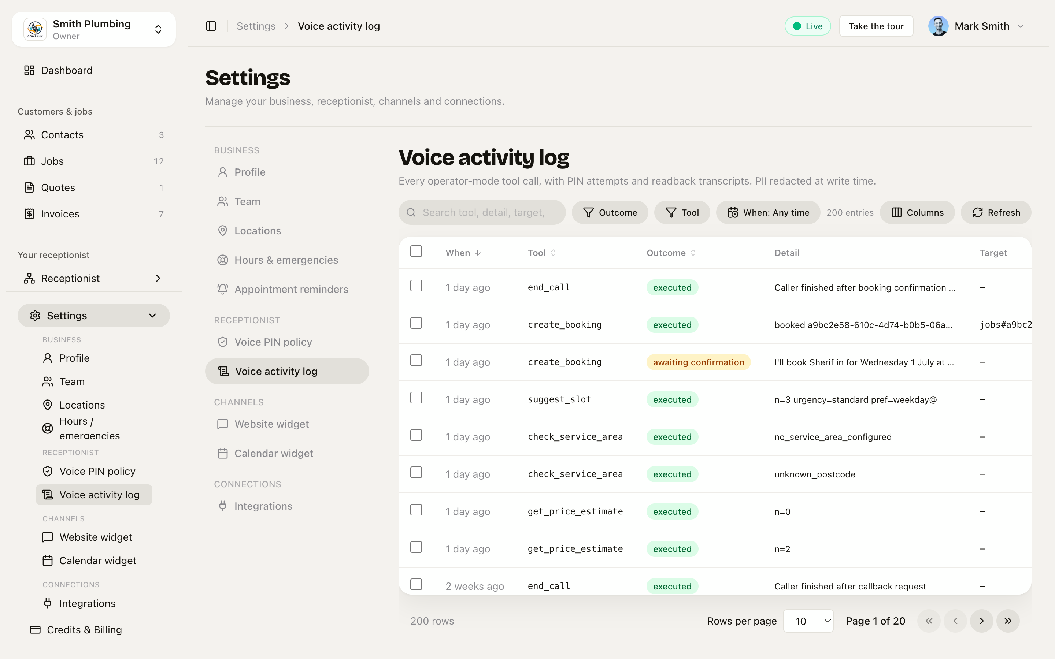Click the Calendar widget icon in left sidebar

click(x=48, y=561)
